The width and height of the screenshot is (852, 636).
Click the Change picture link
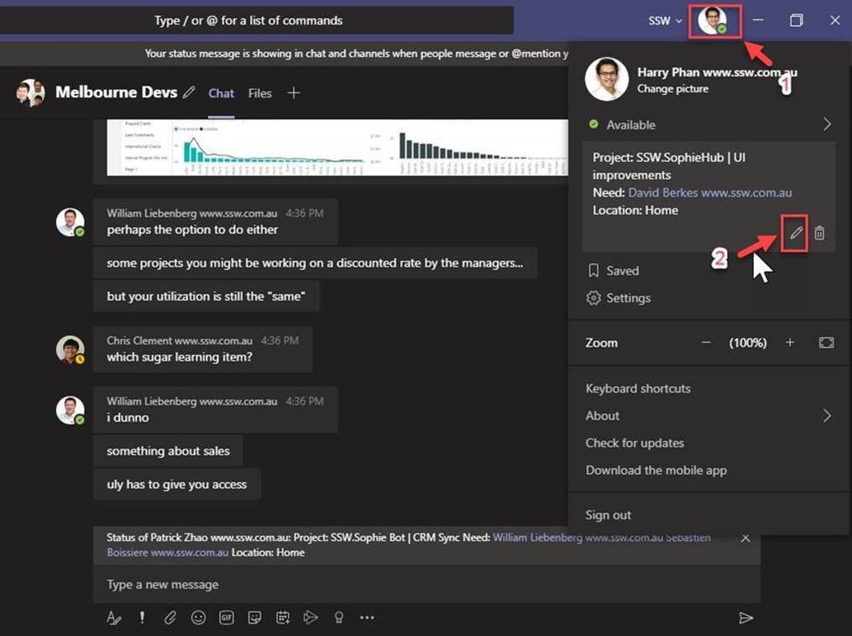(x=672, y=89)
